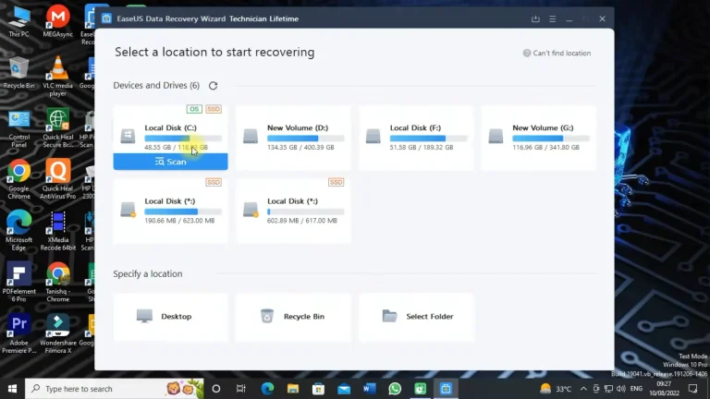The image size is (710, 399).
Task: Open Quick Heal AntiVirus Pro shortcut
Action: click(x=58, y=179)
